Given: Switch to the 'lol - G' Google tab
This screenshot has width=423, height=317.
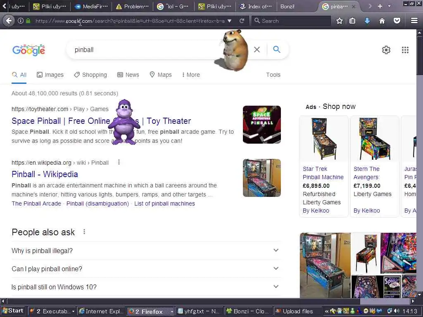Looking at the screenshot, I should point(174,7).
